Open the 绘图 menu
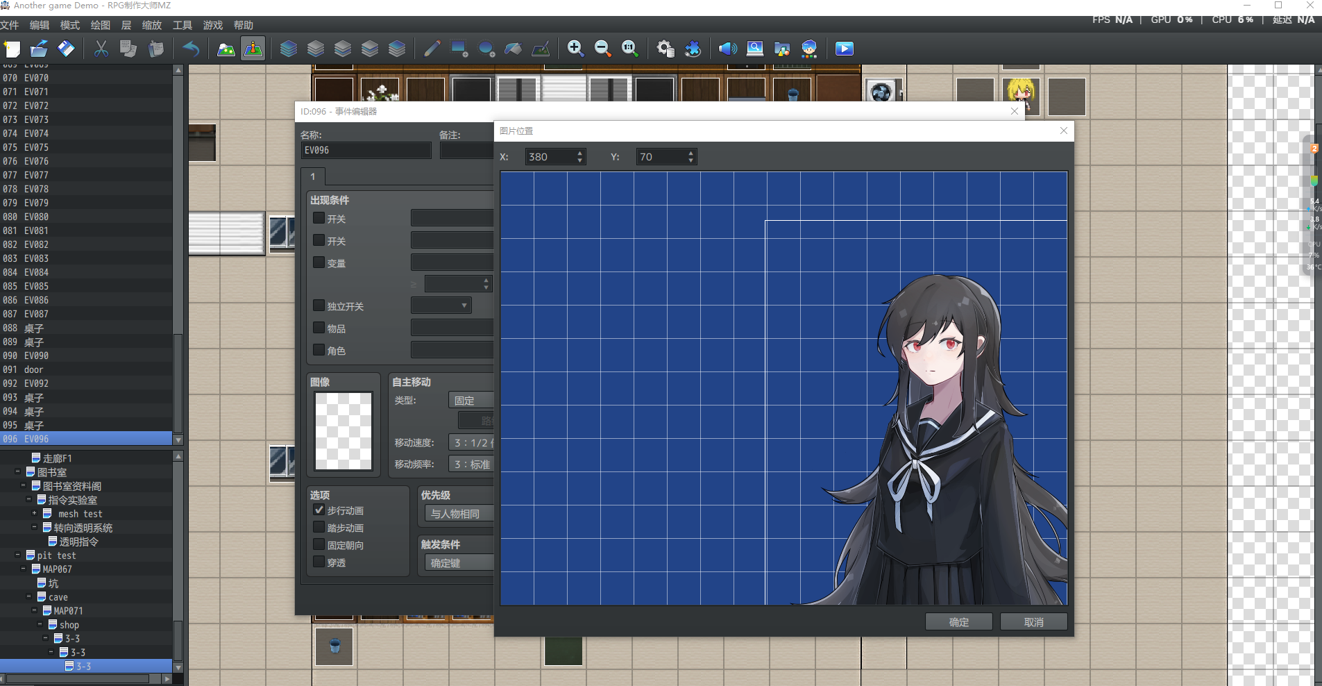This screenshot has width=1322, height=686. coord(101,26)
